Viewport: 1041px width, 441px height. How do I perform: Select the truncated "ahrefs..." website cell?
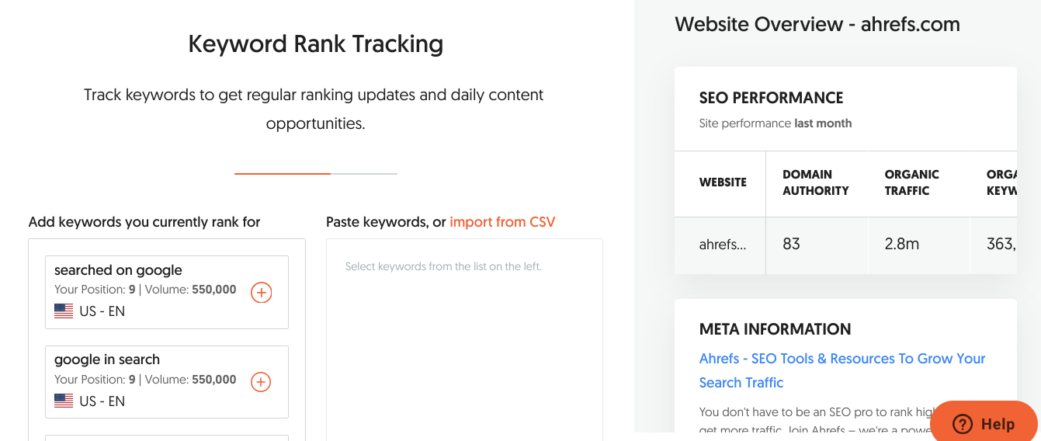coord(723,244)
